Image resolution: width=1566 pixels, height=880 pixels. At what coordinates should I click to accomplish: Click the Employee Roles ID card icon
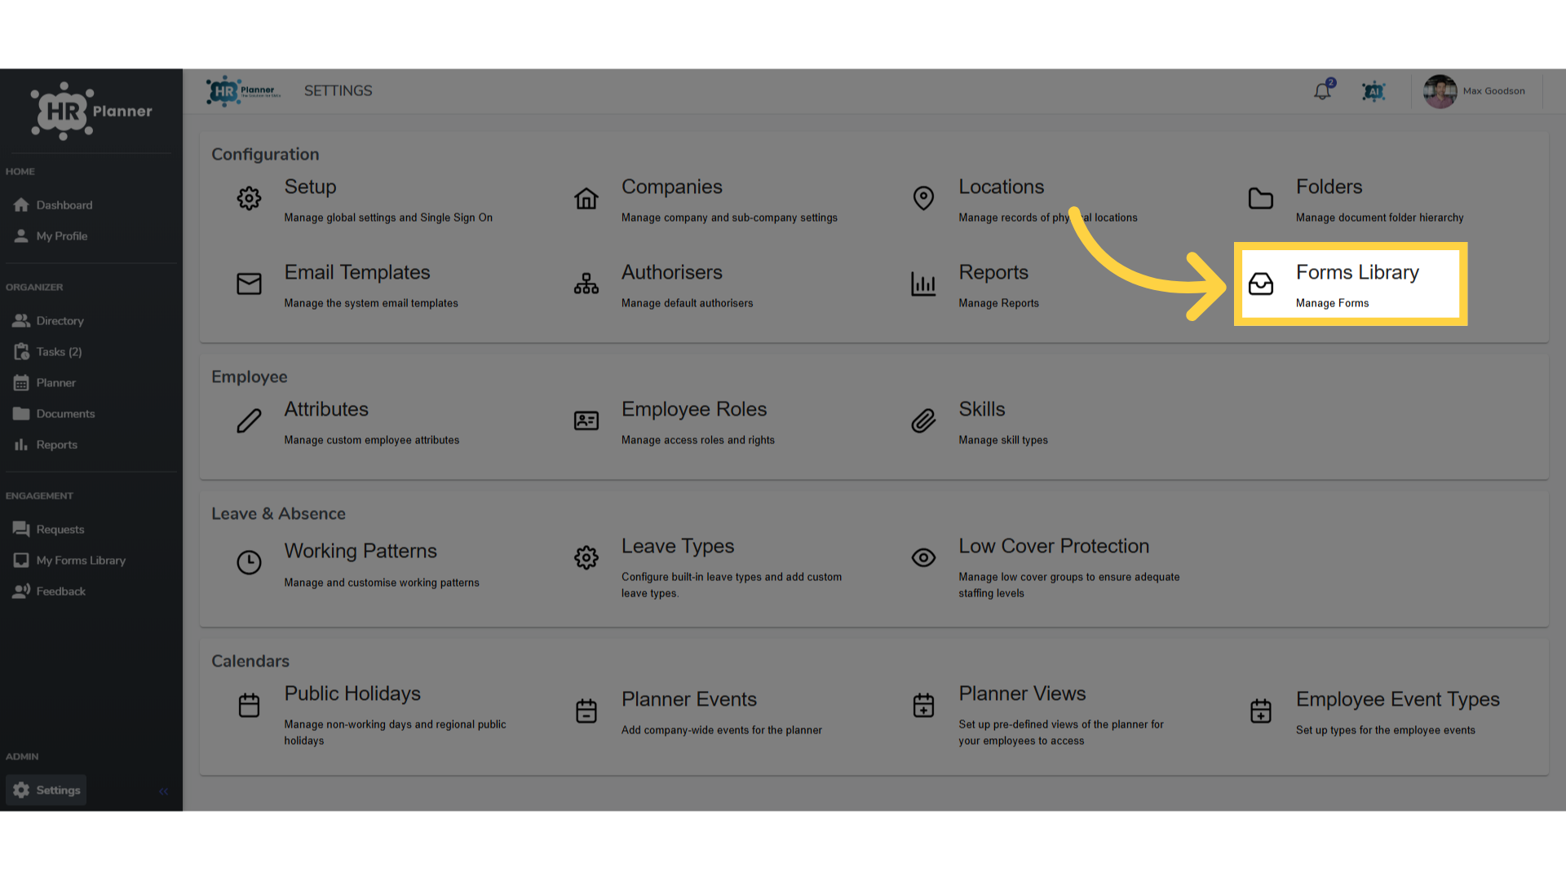(x=586, y=420)
